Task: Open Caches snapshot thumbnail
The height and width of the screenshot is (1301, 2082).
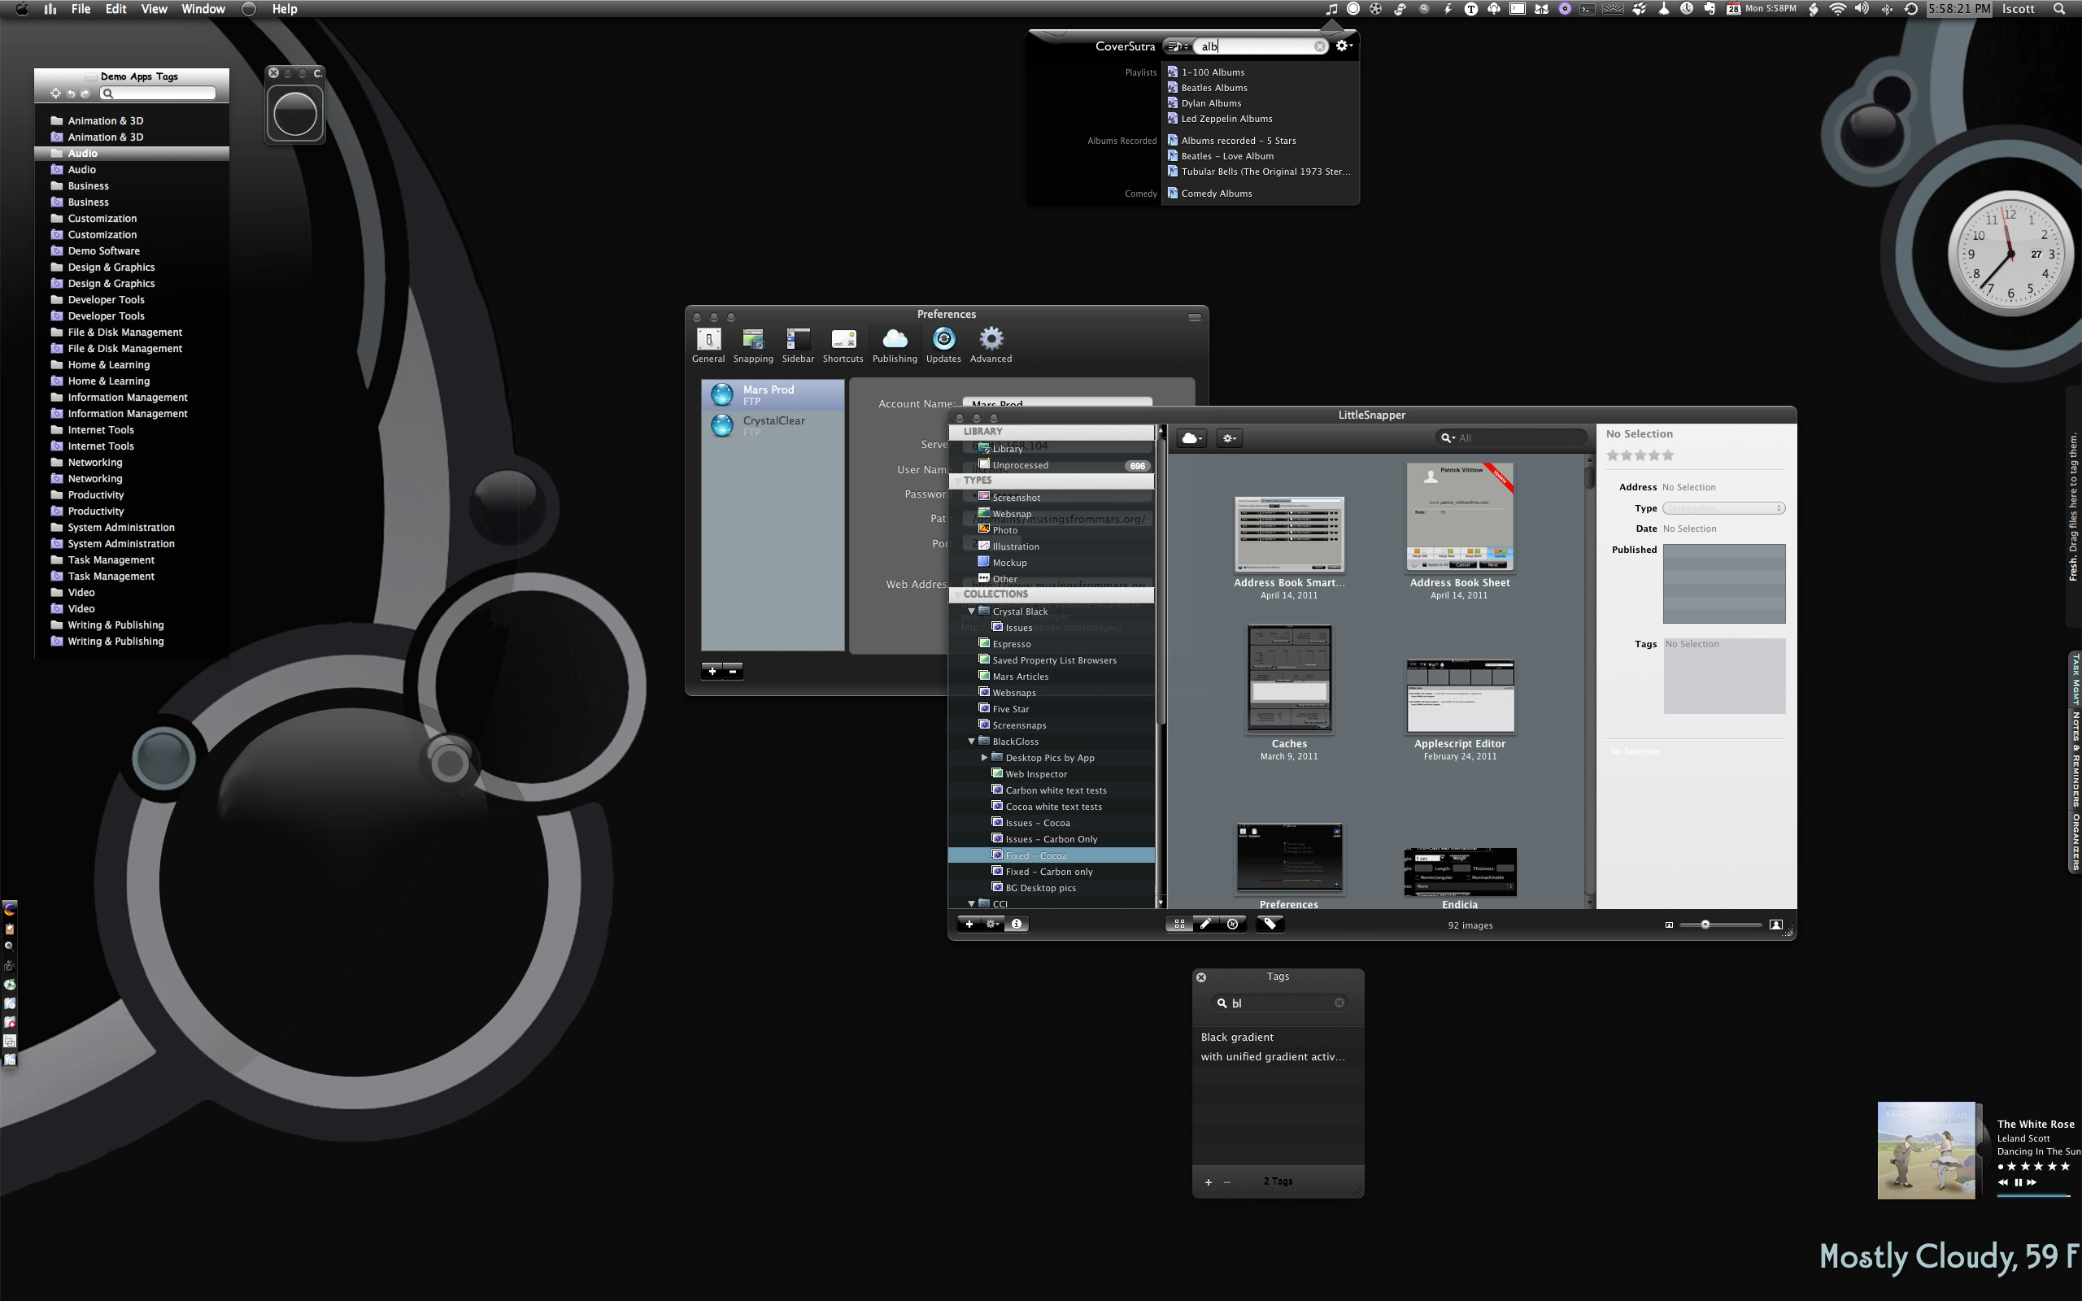Action: click(x=1289, y=680)
